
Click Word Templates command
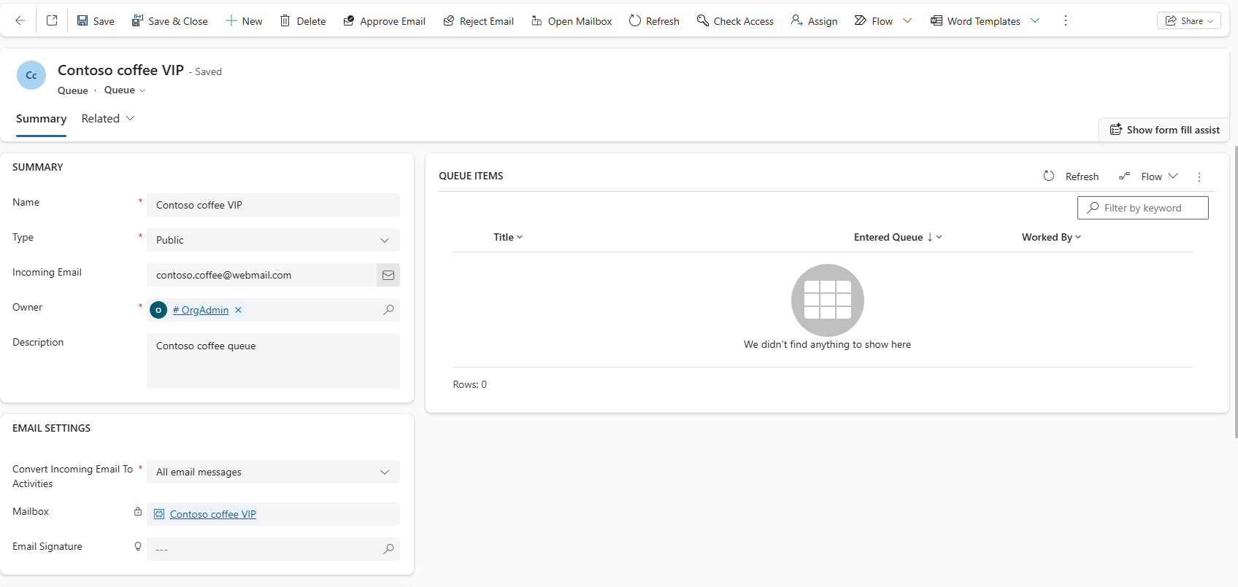pos(975,21)
